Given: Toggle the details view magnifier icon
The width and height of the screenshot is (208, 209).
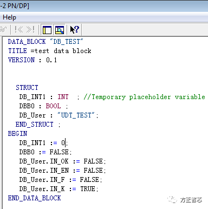Looking at the screenshot, I should [x=60, y=30].
